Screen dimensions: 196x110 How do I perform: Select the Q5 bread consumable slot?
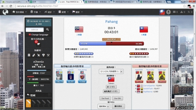(x=49, y=103)
